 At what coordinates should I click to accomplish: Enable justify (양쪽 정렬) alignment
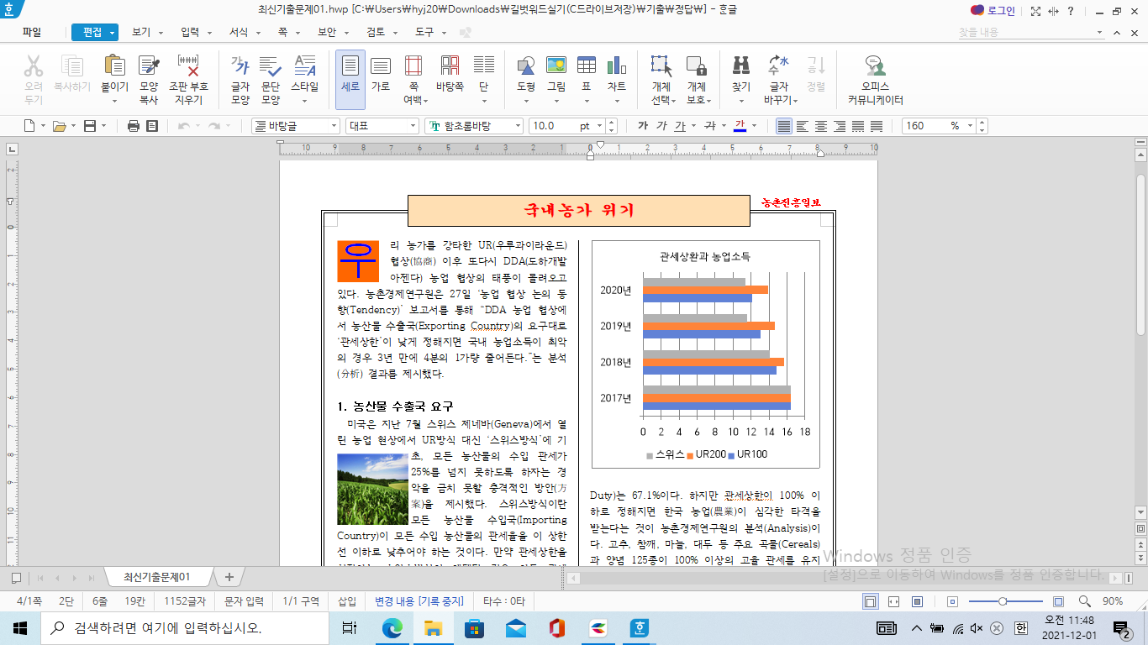click(783, 126)
